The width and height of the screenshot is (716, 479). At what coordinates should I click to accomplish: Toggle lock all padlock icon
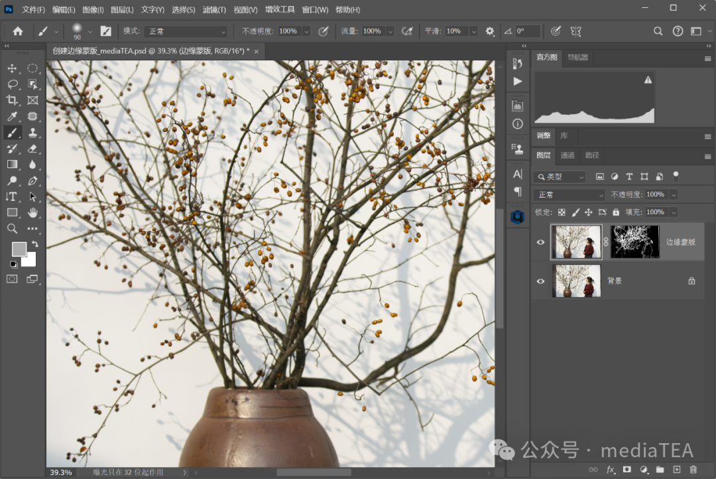click(616, 212)
